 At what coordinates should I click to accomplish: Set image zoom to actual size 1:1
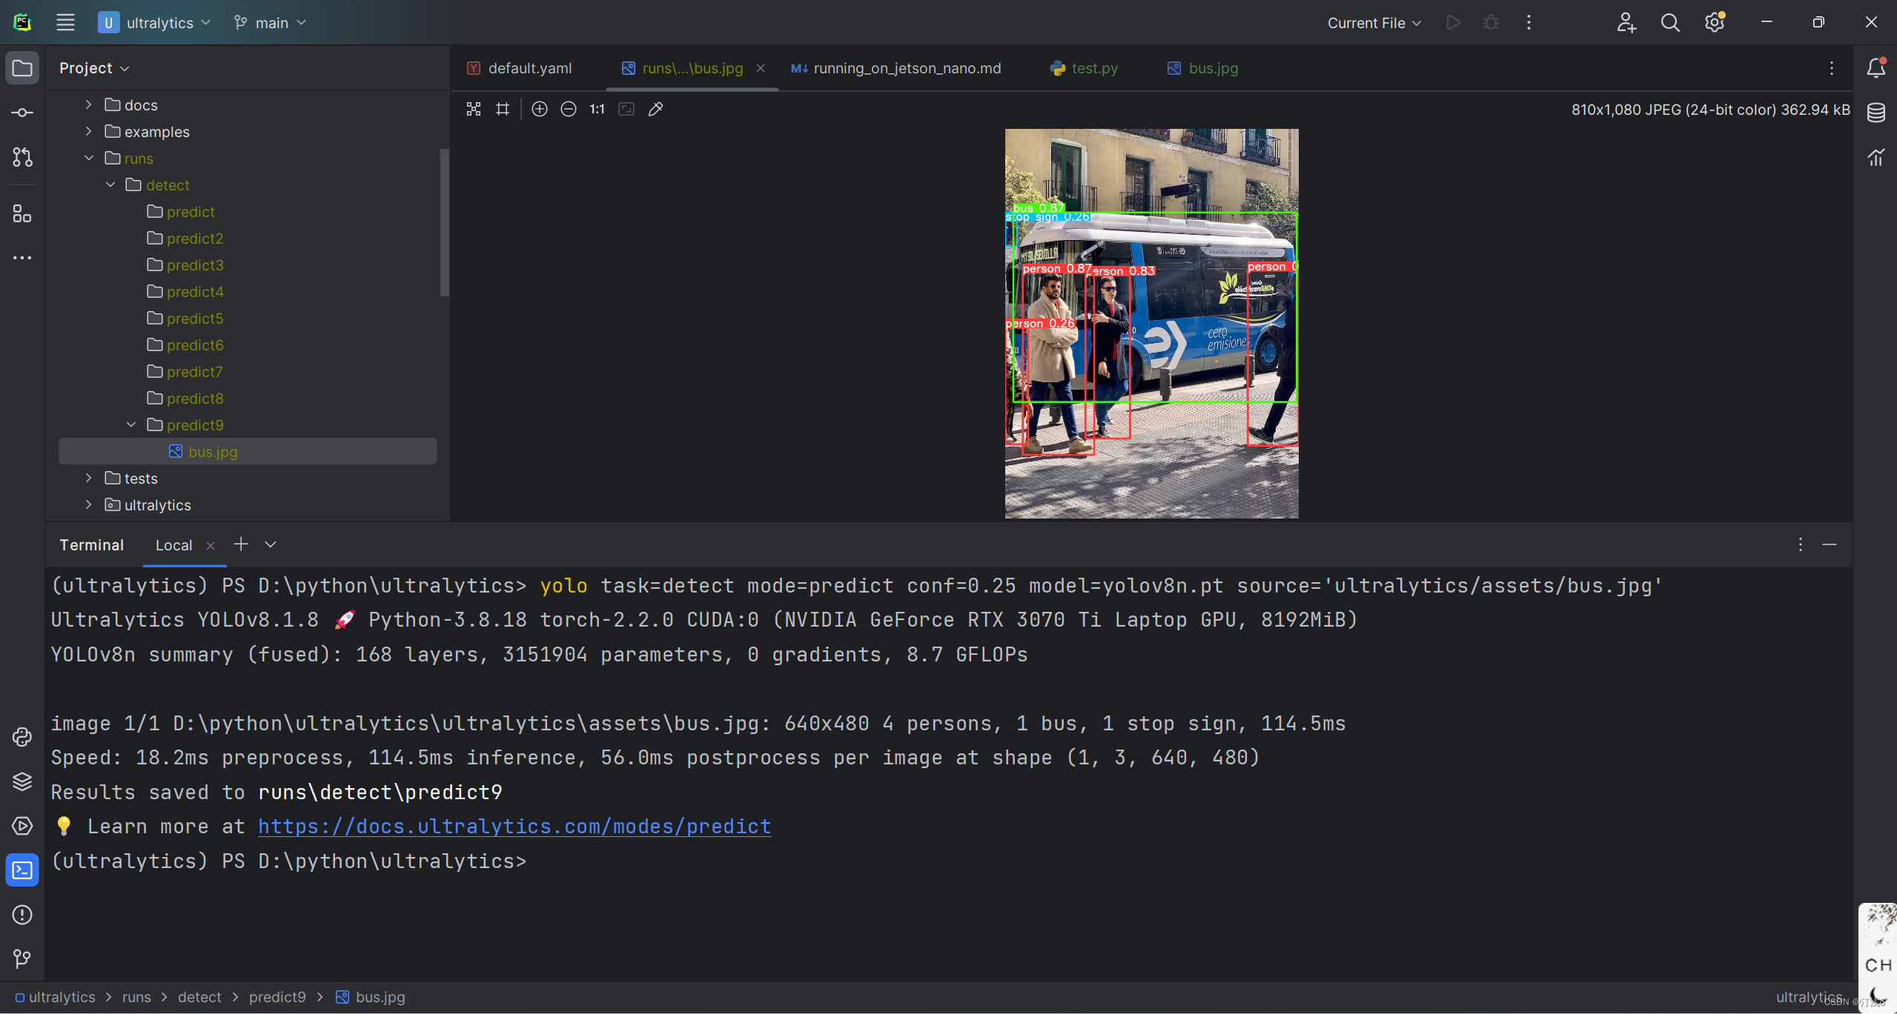click(596, 109)
